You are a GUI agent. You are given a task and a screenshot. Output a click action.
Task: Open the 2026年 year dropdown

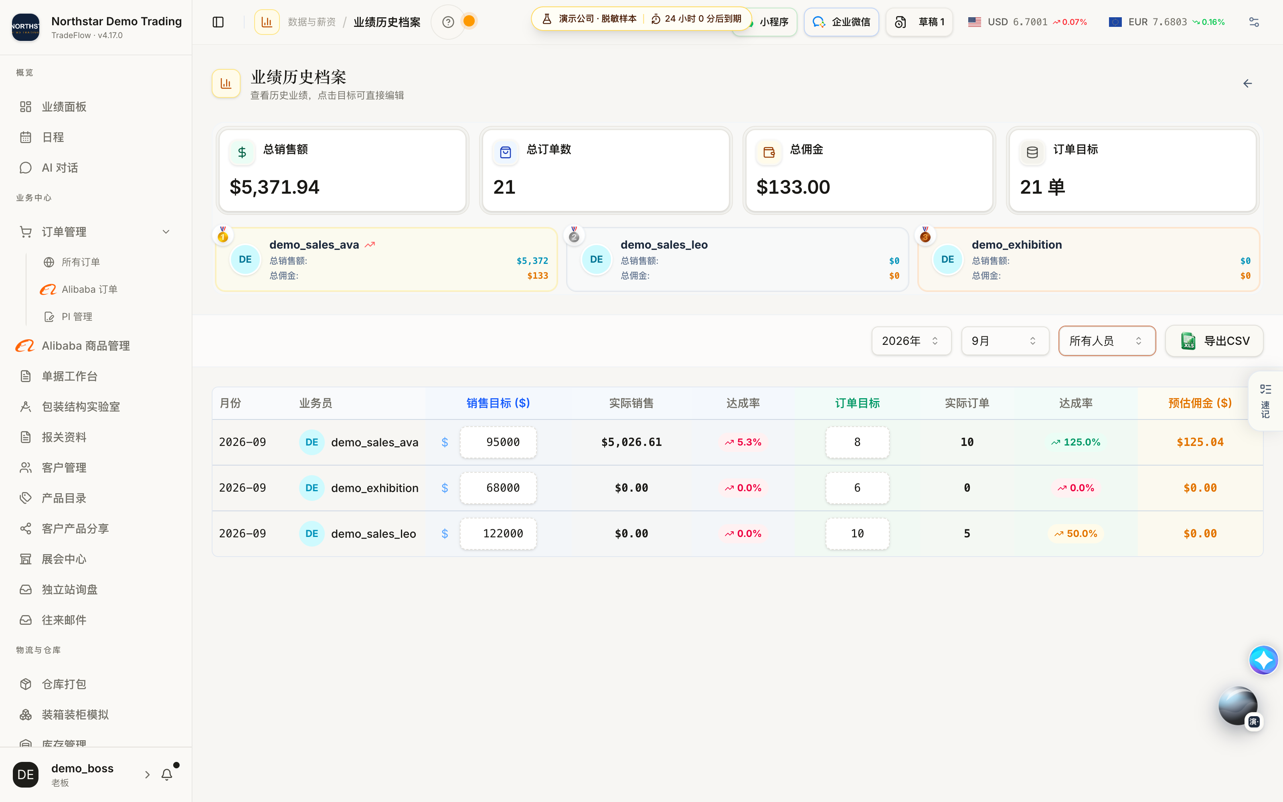click(x=911, y=341)
